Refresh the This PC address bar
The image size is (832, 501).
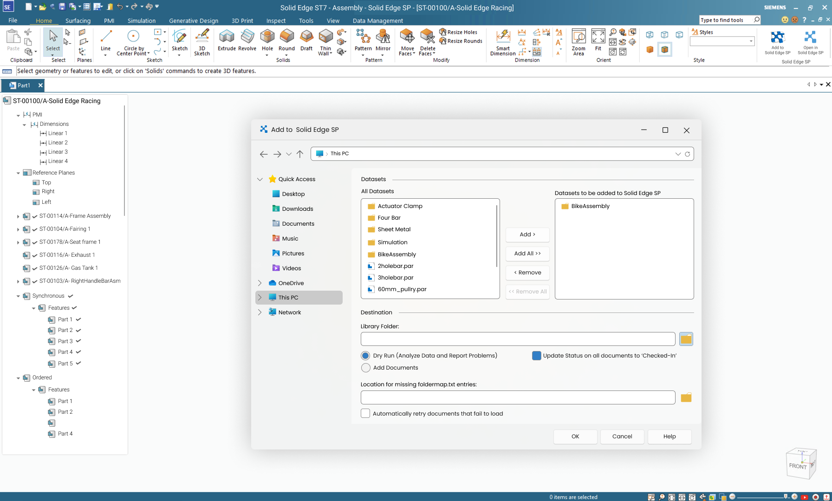688,154
